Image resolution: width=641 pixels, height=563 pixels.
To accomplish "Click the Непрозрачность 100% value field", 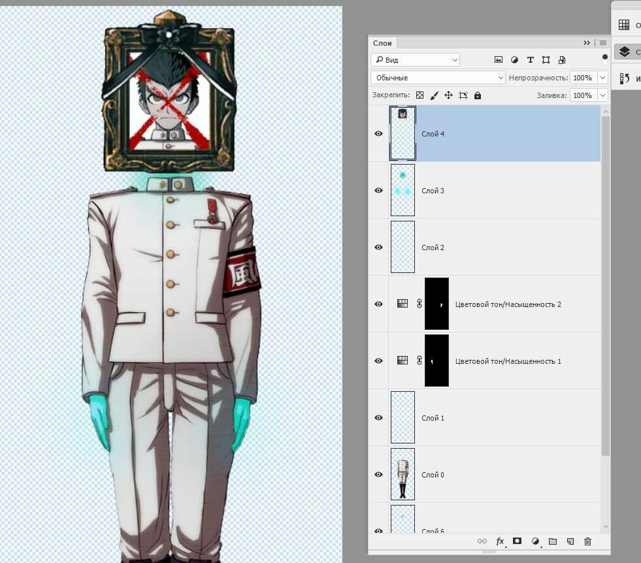I will (583, 78).
